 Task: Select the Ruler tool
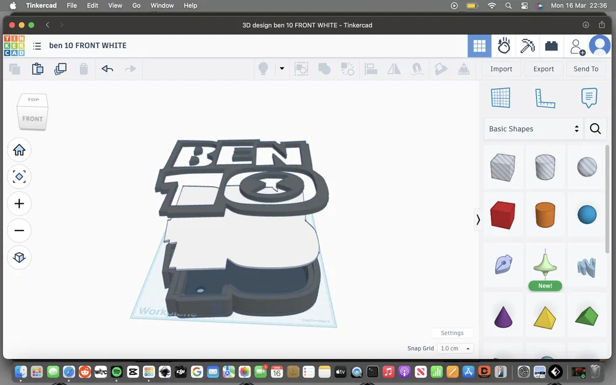tap(545, 97)
